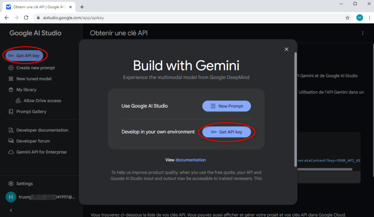
Task: Reload the page using the refresh icon
Action: (26, 18)
